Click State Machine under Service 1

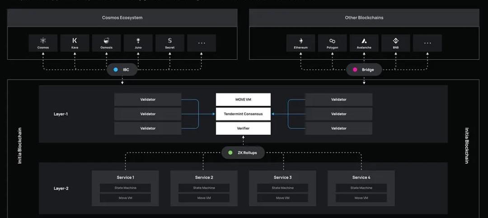coord(126,188)
